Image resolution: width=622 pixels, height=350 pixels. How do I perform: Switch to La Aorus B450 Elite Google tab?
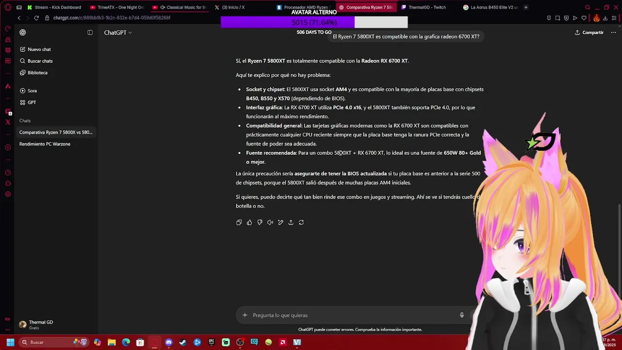coord(490,7)
